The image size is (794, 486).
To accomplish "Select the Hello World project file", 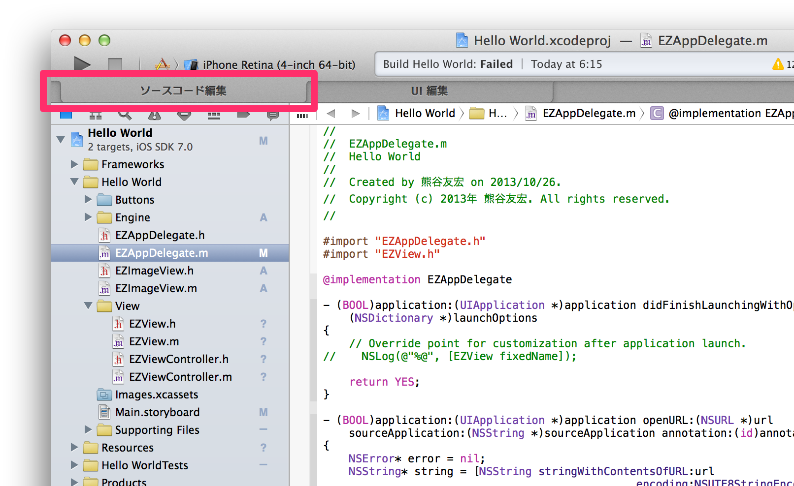I will coord(170,140).
